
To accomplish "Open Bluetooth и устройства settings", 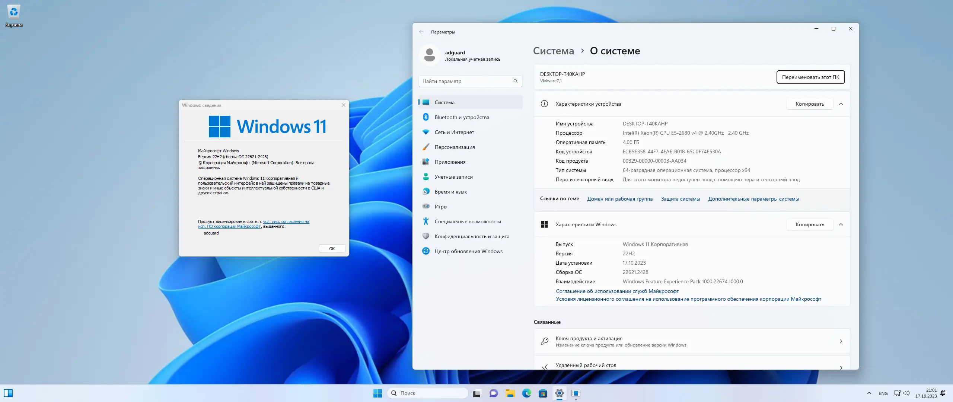I will (x=462, y=117).
